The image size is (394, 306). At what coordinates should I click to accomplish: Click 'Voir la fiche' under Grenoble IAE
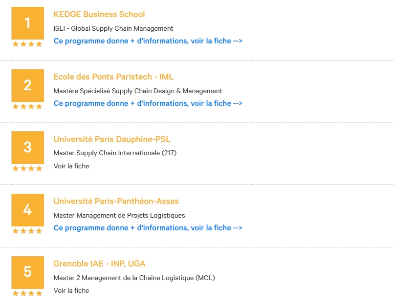pos(71,290)
